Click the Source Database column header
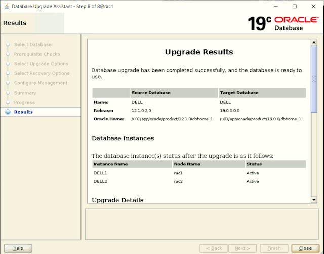The image size is (324, 254). click(x=174, y=93)
